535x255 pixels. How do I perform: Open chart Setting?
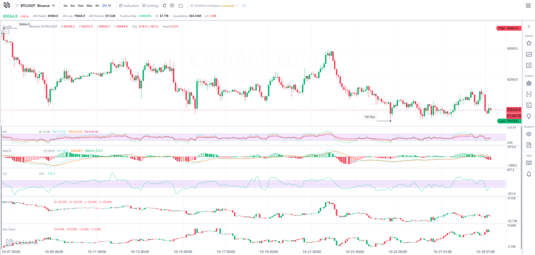150,6
